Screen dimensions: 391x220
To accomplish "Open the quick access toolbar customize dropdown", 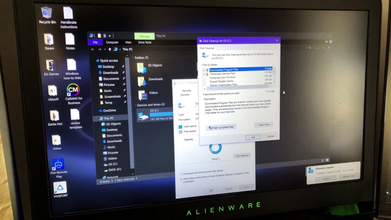I will 110,36.
